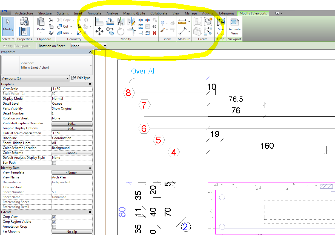
Task: Select the Rotate tool
Action: (121, 31)
